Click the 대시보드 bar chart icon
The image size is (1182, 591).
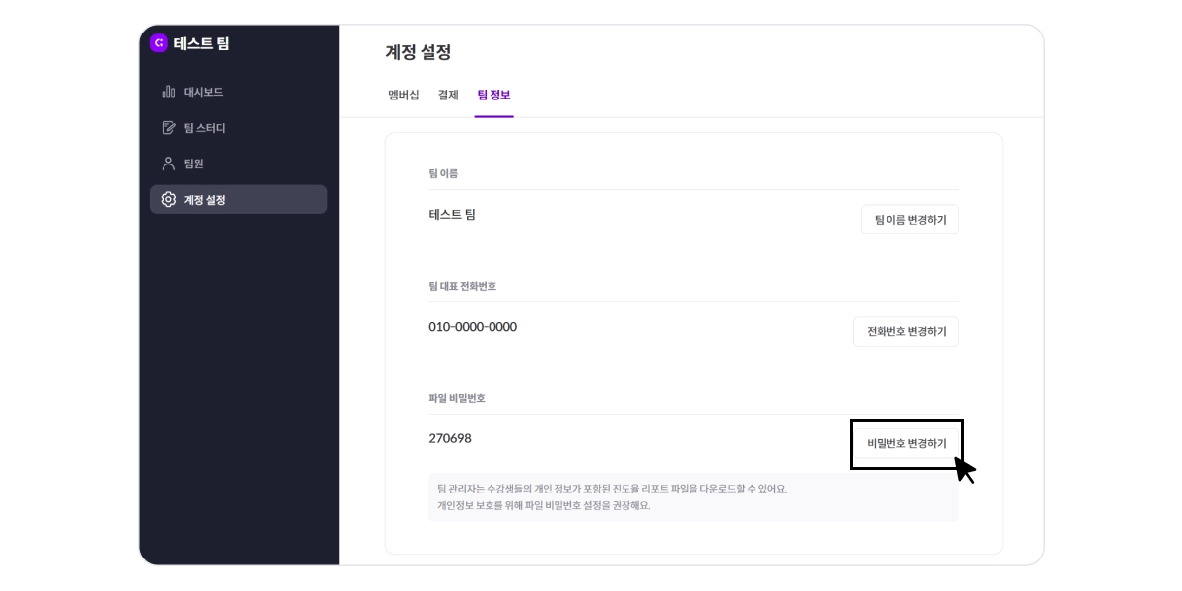coord(168,92)
